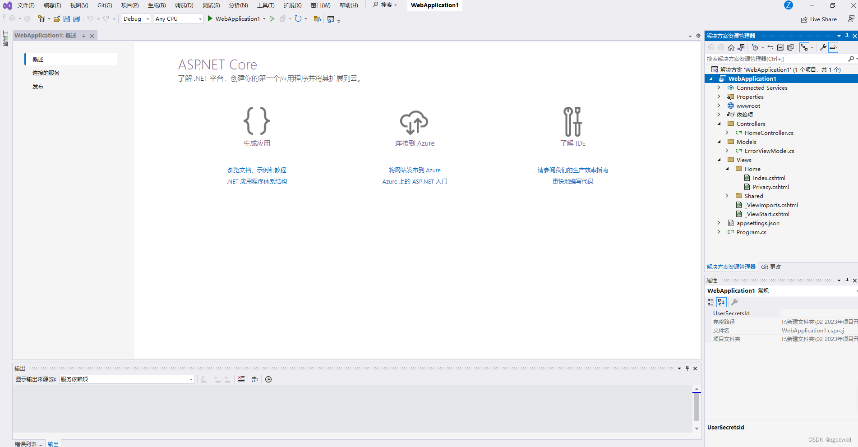Click the Hot Reload flame icon
The image size is (858, 447).
pos(283,19)
